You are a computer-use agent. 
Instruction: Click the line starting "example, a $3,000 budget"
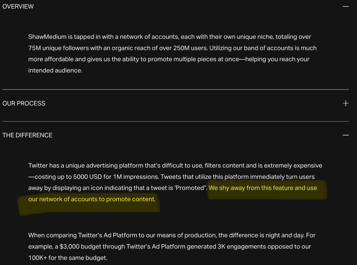pos(170,247)
